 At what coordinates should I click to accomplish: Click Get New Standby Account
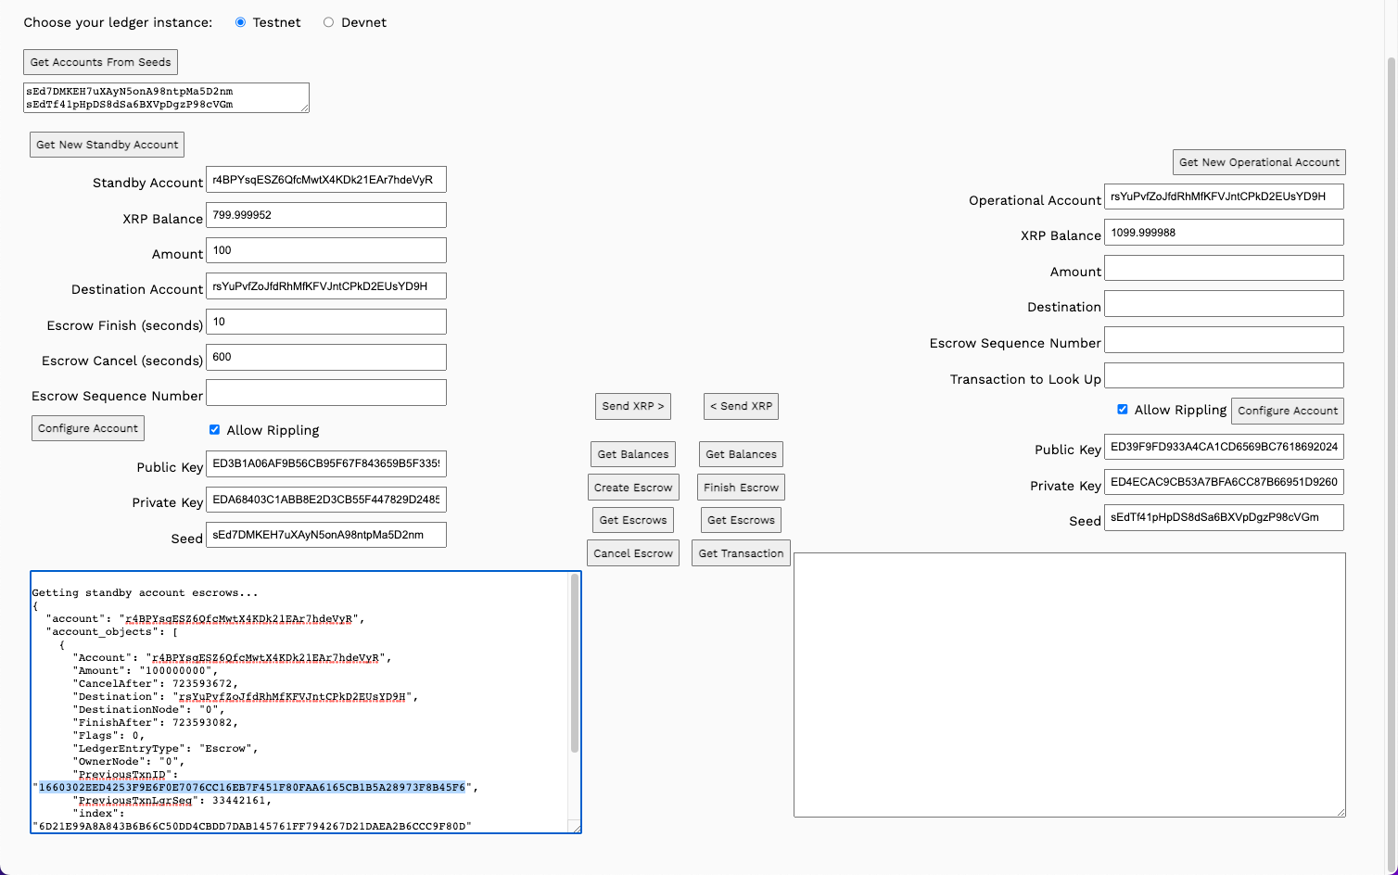click(106, 144)
